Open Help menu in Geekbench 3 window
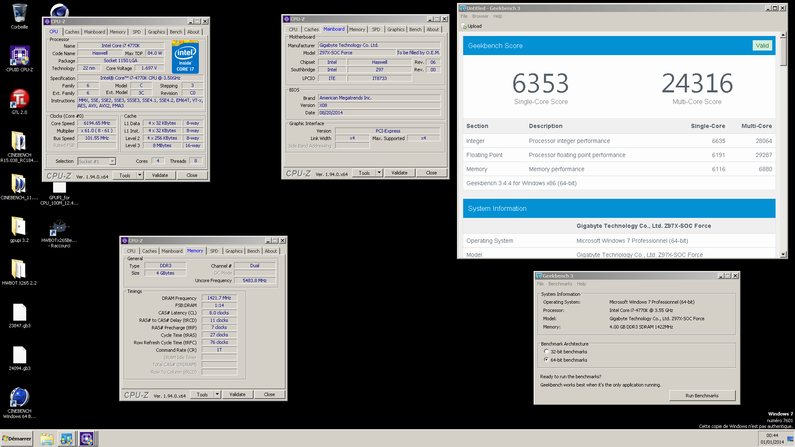This screenshot has height=447, width=795. [581, 284]
